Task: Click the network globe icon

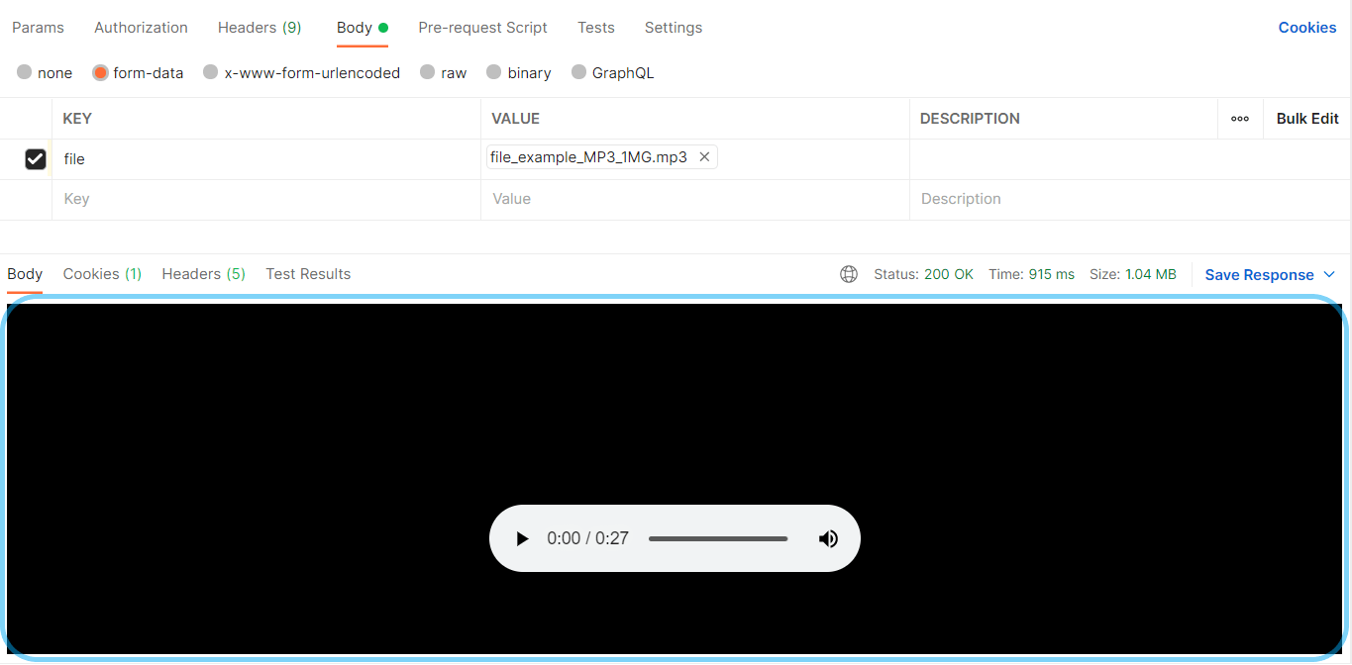Action: pyautogui.click(x=849, y=274)
